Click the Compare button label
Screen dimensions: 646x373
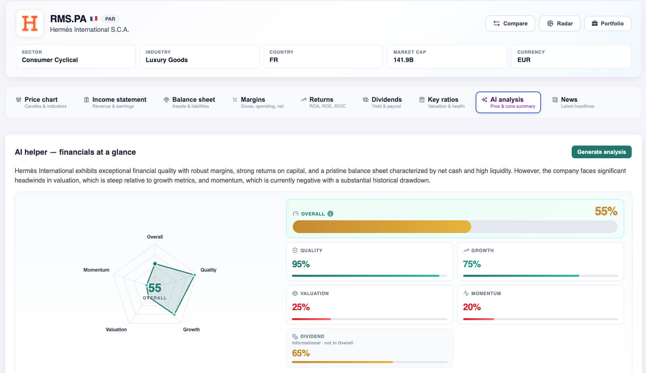tap(515, 23)
